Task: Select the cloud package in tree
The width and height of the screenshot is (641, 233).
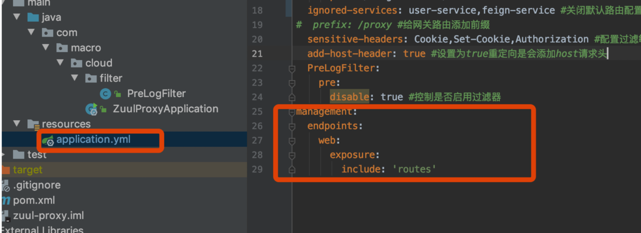Action: (99, 63)
